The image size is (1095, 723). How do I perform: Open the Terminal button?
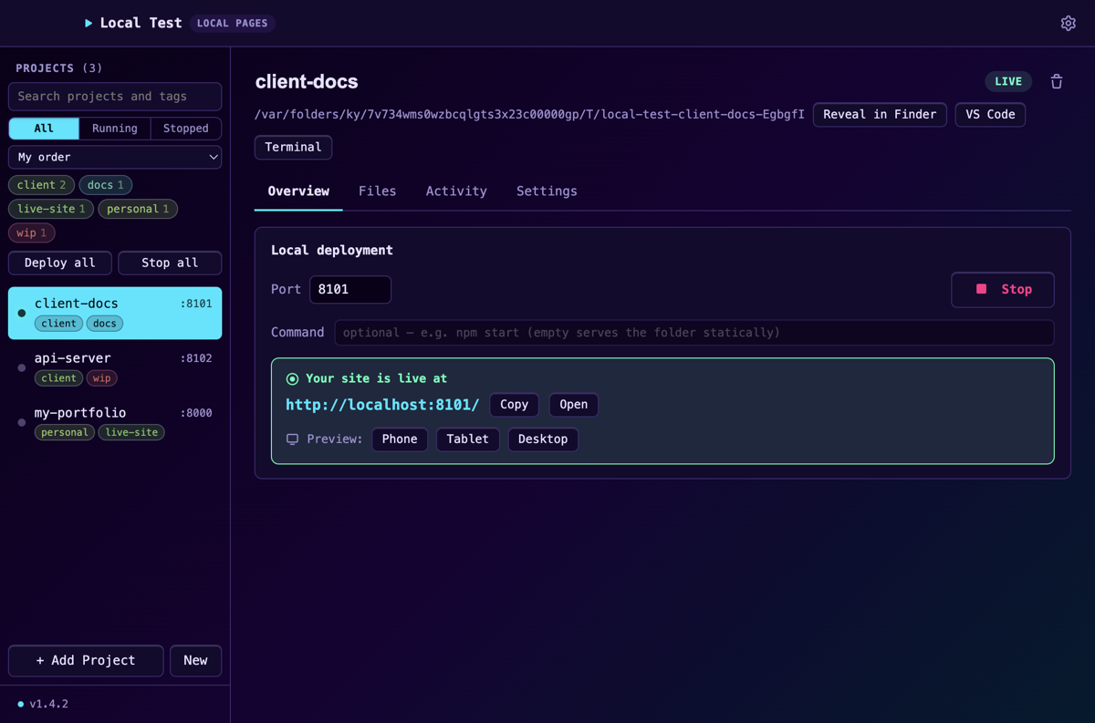click(293, 148)
